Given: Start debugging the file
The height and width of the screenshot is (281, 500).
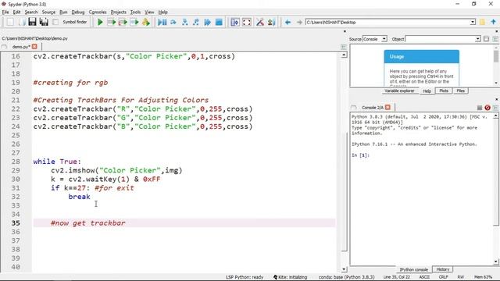Looking at the screenshot, I should tap(162, 22).
